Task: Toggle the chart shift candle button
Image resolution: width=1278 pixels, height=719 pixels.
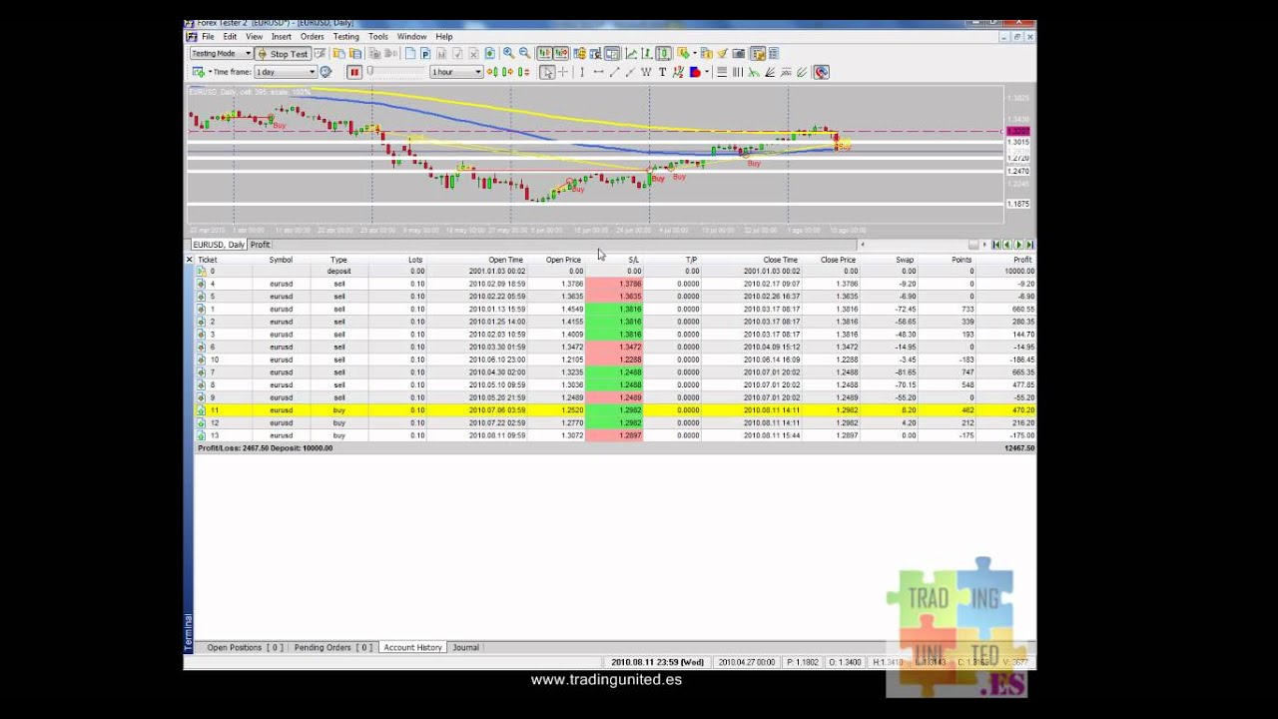Action: pos(544,53)
